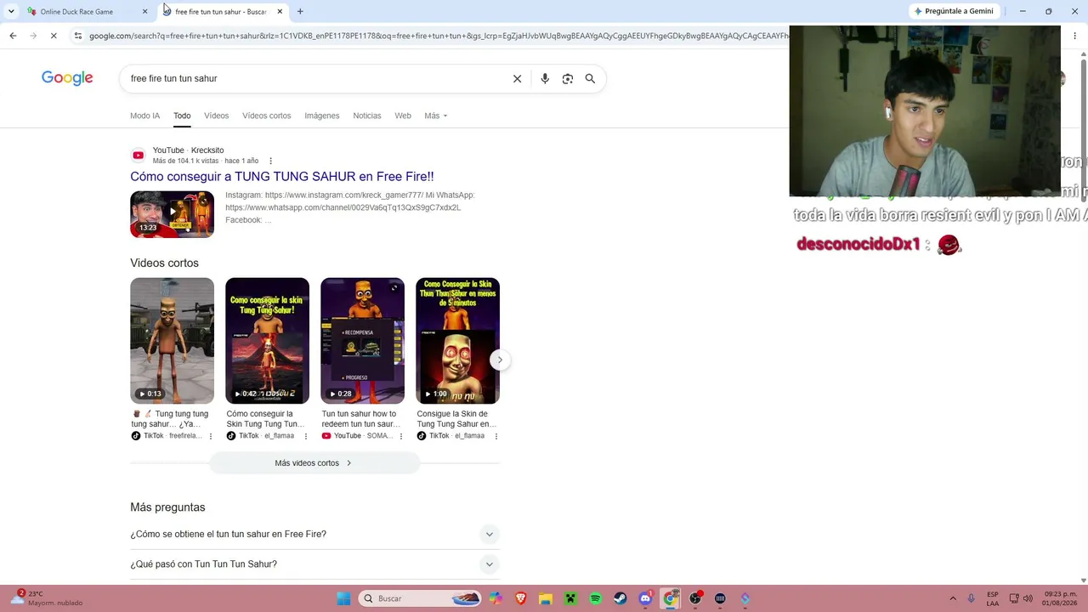The image size is (1088, 612).
Task: Open the volume control in system tray
Action: click(1028, 598)
